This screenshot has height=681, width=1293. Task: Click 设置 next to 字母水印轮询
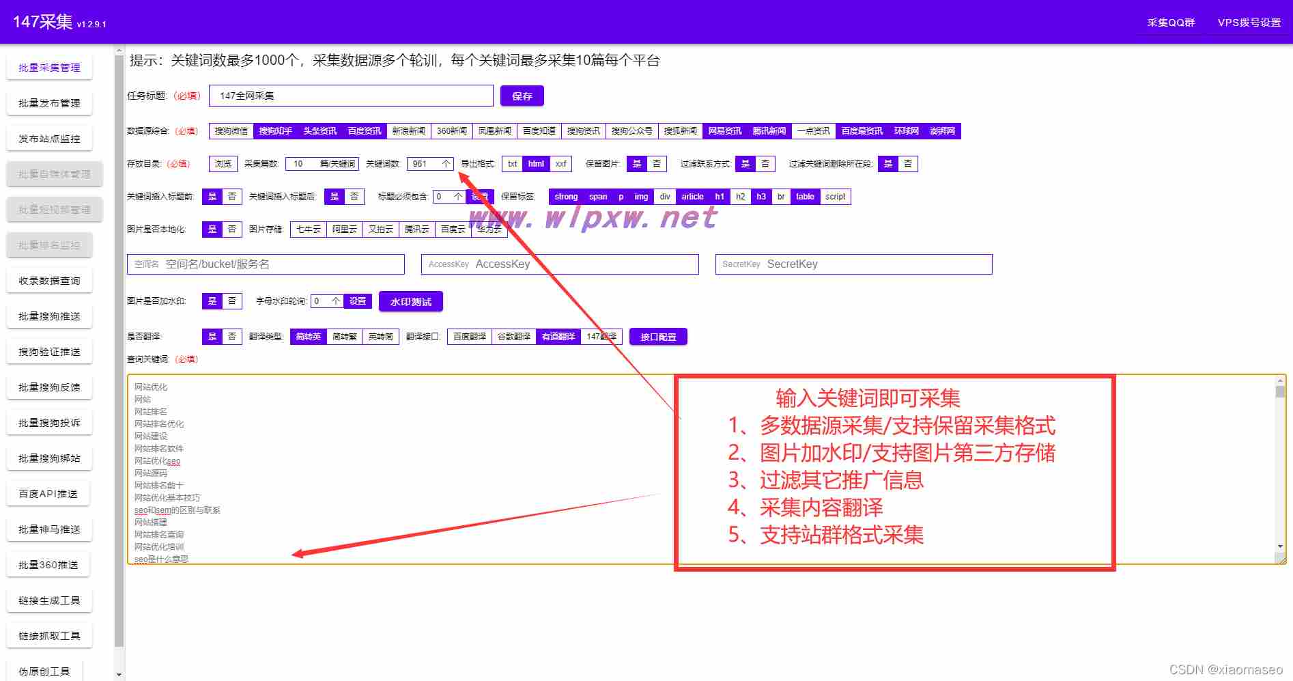pos(358,301)
